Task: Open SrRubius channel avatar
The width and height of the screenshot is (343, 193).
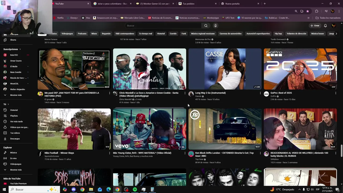Action: pyautogui.click(x=266, y=154)
